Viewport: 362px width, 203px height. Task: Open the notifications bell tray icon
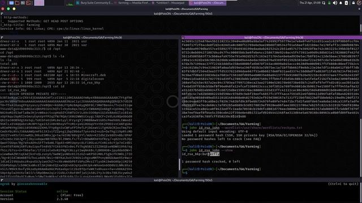tap(341, 3)
